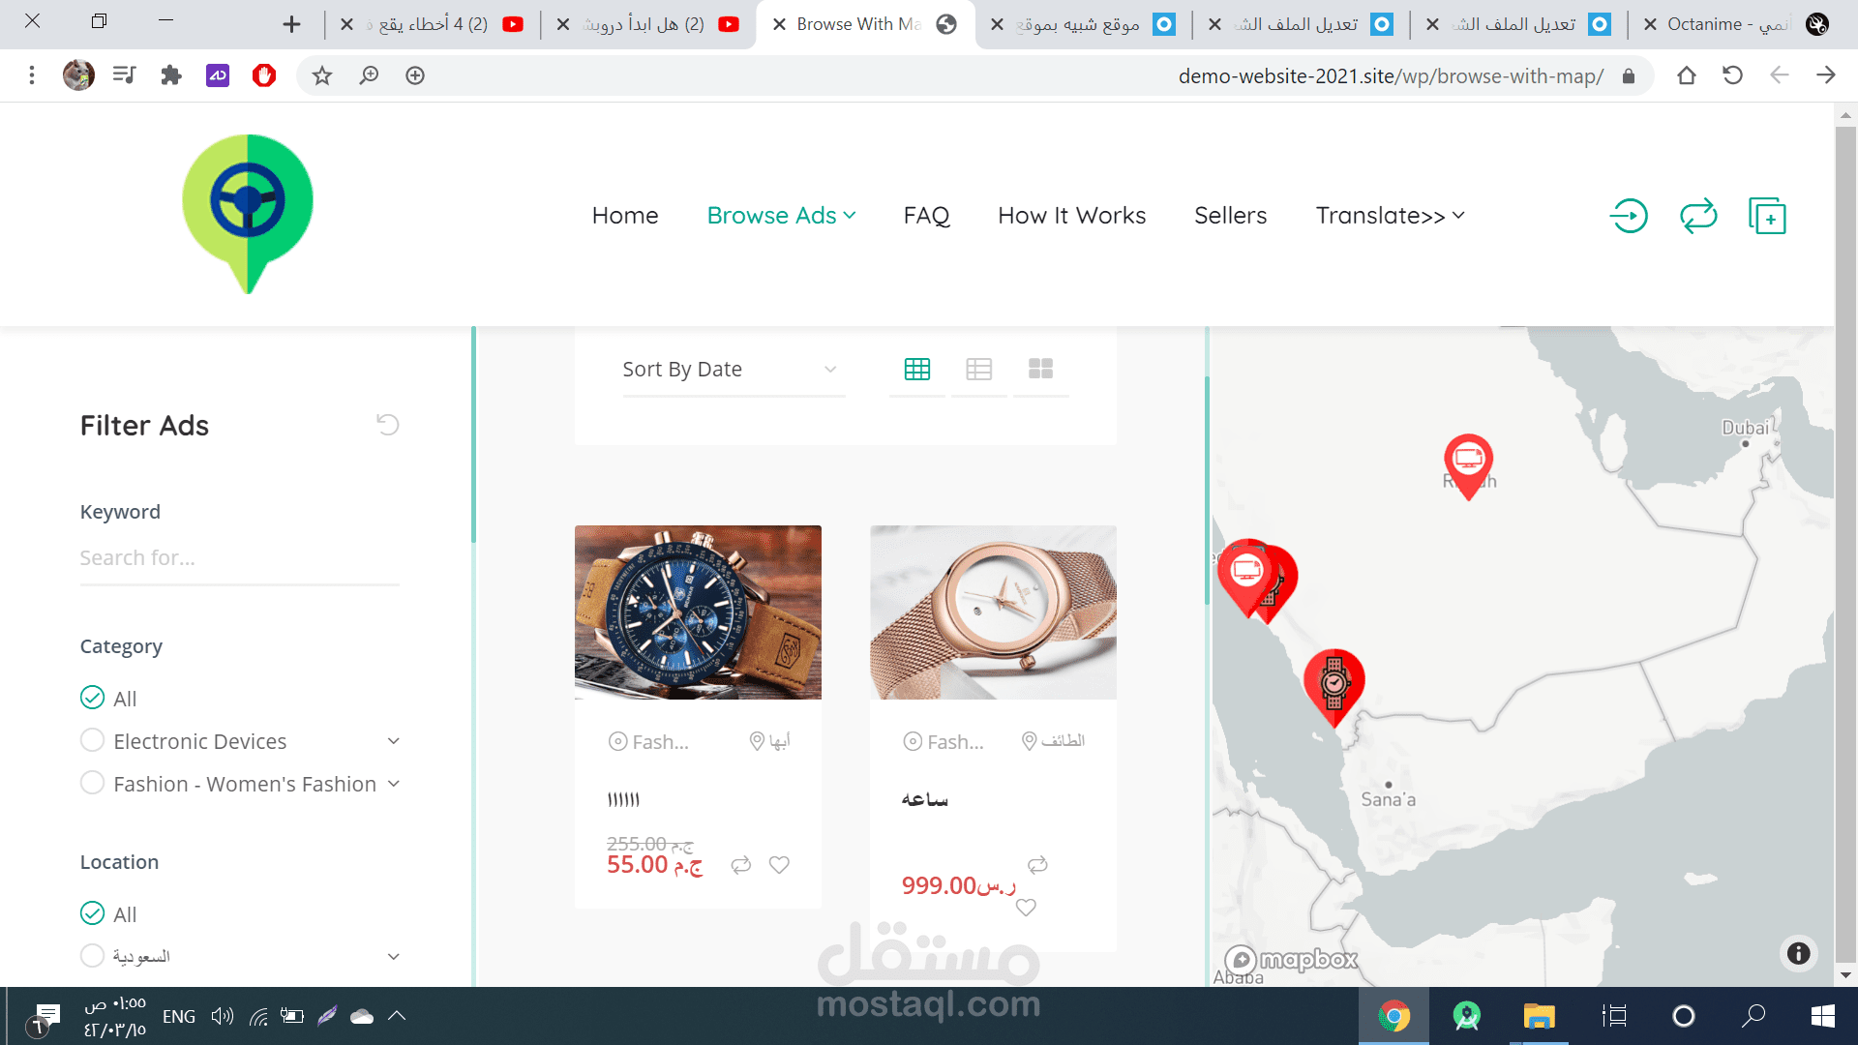This screenshot has width=1858, height=1045.
Task: Open new browser tab with plus
Action: [291, 24]
